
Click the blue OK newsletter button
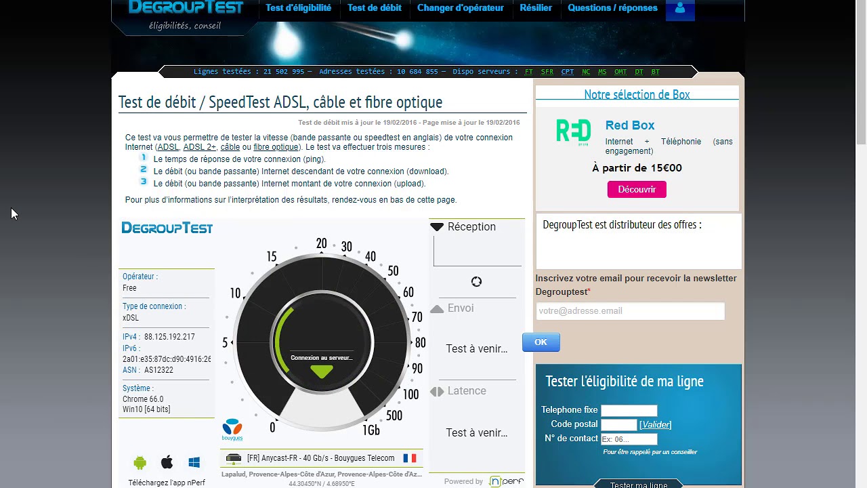541,342
